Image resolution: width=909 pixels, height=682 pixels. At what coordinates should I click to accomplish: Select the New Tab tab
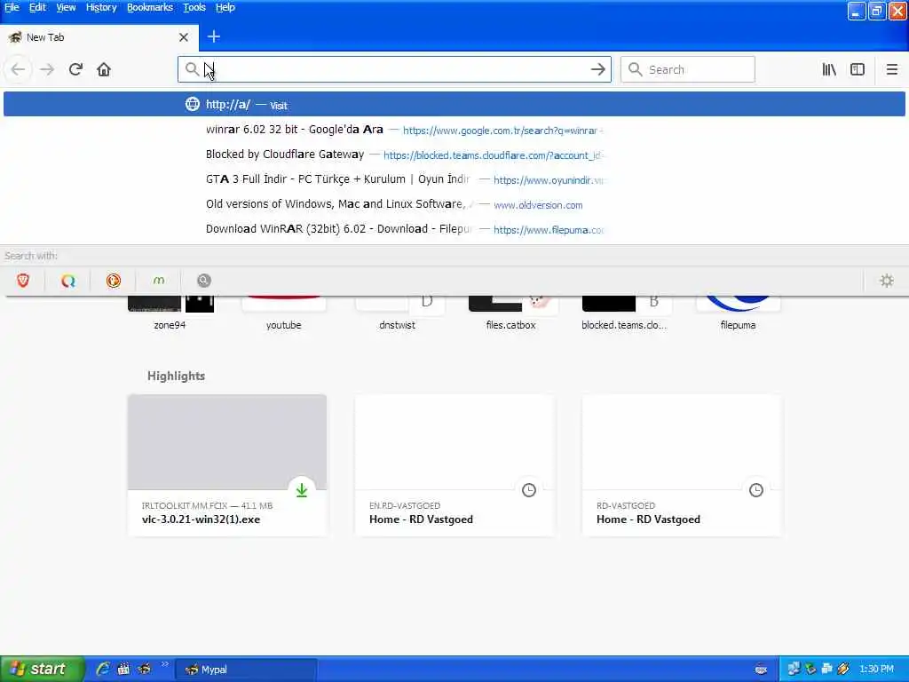(x=99, y=37)
